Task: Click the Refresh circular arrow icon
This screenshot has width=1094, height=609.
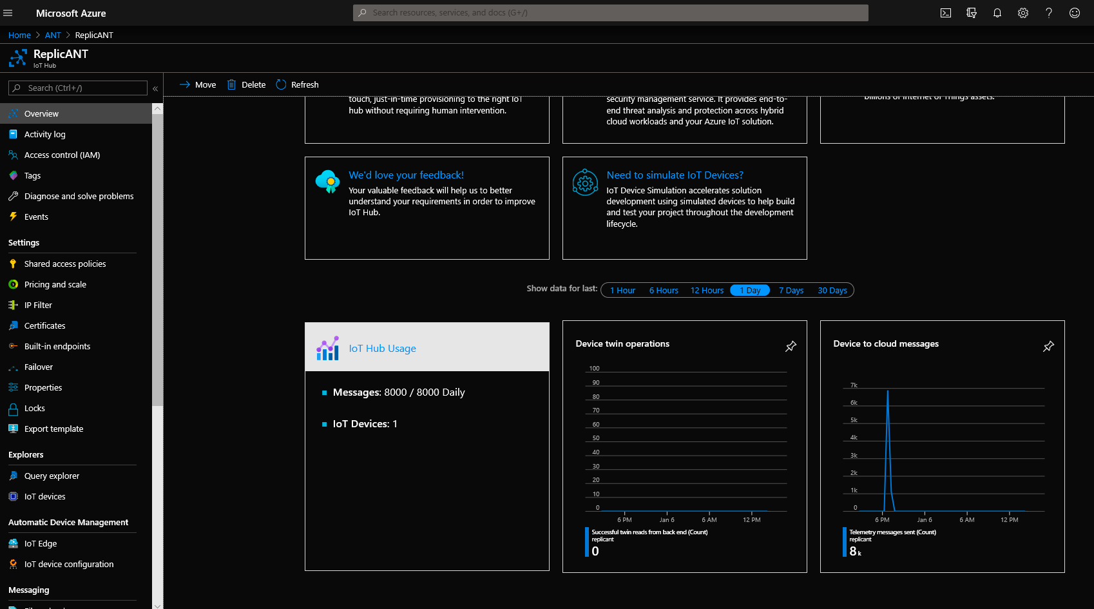Action: coord(281,84)
